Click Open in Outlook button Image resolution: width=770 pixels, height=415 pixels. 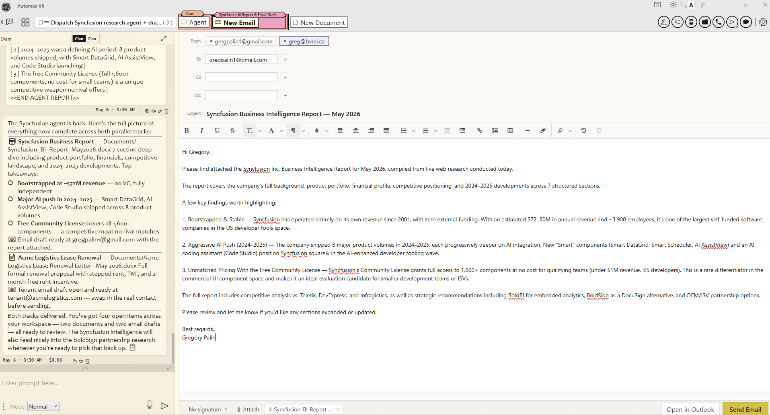690,409
